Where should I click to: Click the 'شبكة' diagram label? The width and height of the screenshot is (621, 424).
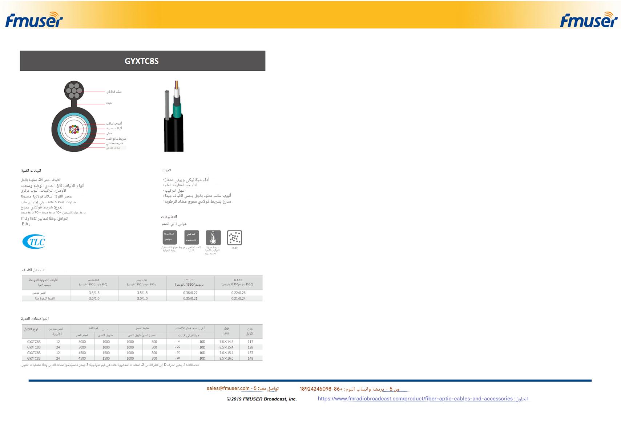109,103
